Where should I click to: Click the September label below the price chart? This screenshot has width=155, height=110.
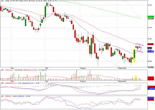pyautogui.click(x=122, y=68)
